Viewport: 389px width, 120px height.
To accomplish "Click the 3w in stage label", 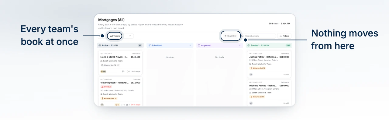I will [x=136, y=105].
